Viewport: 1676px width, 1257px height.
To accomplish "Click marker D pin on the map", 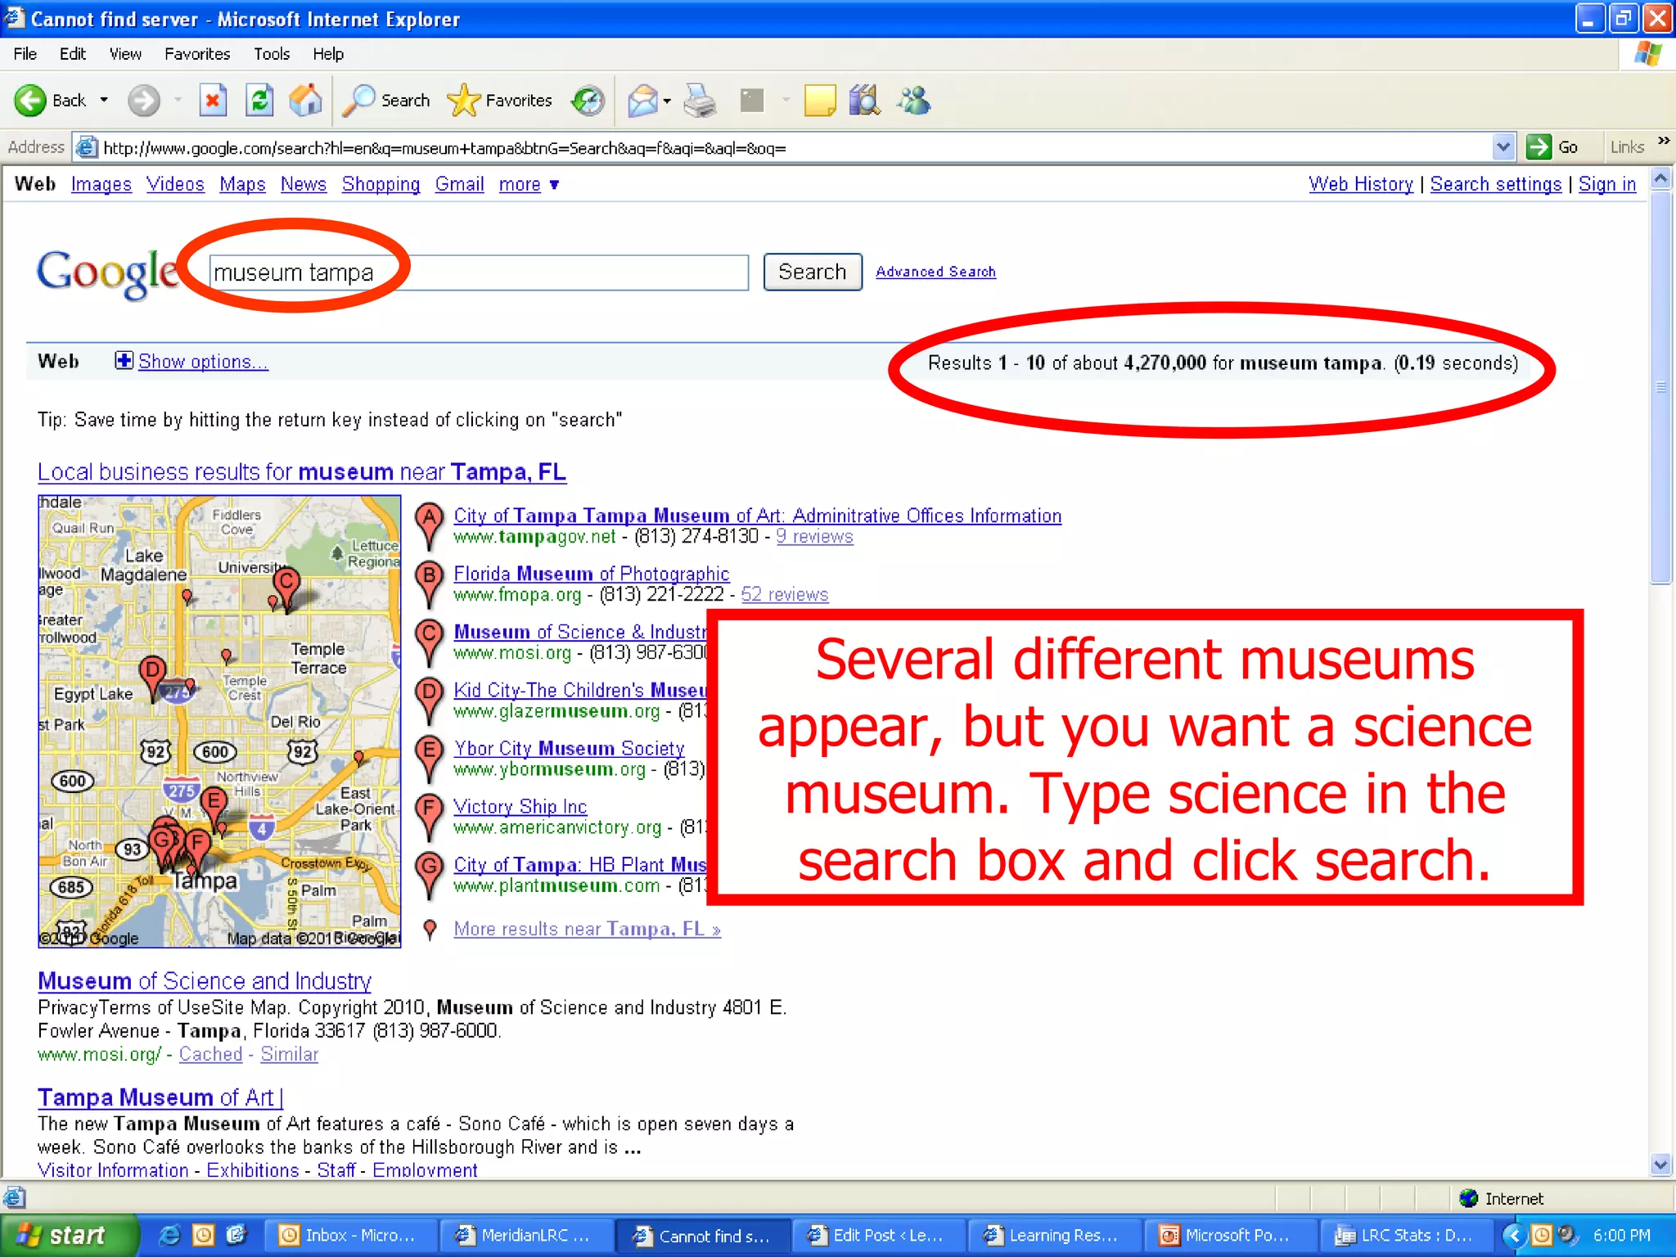I will 152,676.
